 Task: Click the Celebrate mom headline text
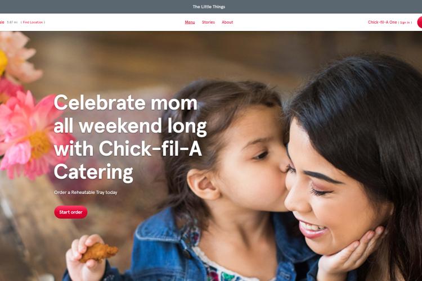tap(125, 103)
